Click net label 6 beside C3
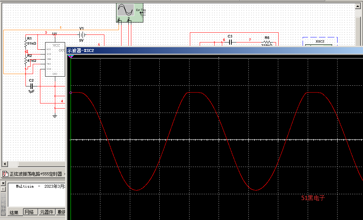 tap(224, 40)
